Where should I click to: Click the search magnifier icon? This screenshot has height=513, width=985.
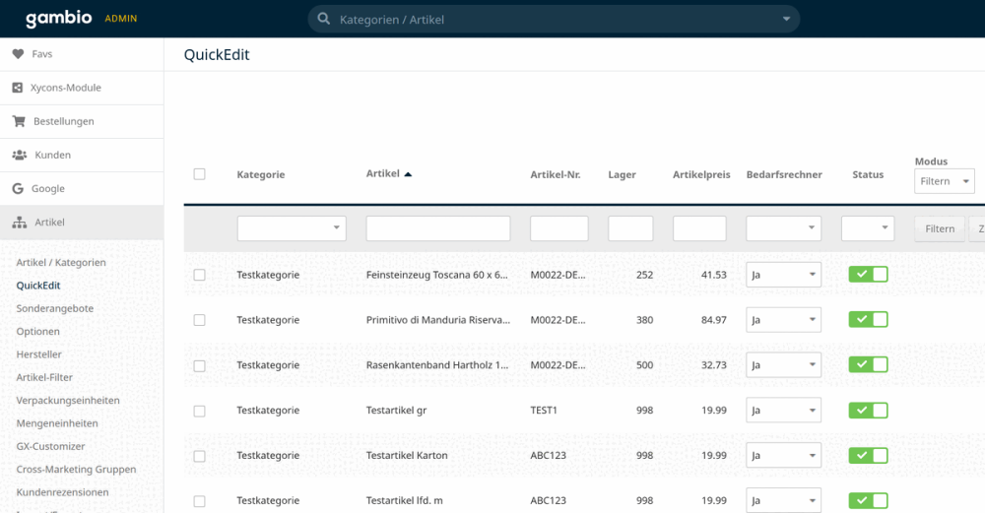[x=323, y=19]
